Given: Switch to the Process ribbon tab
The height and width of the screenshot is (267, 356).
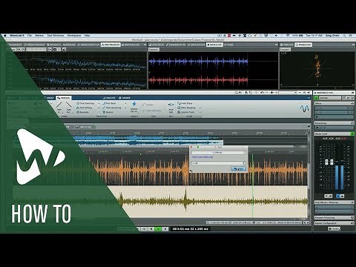Looking at the screenshot, I should pyautogui.click(x=64, y=98).
